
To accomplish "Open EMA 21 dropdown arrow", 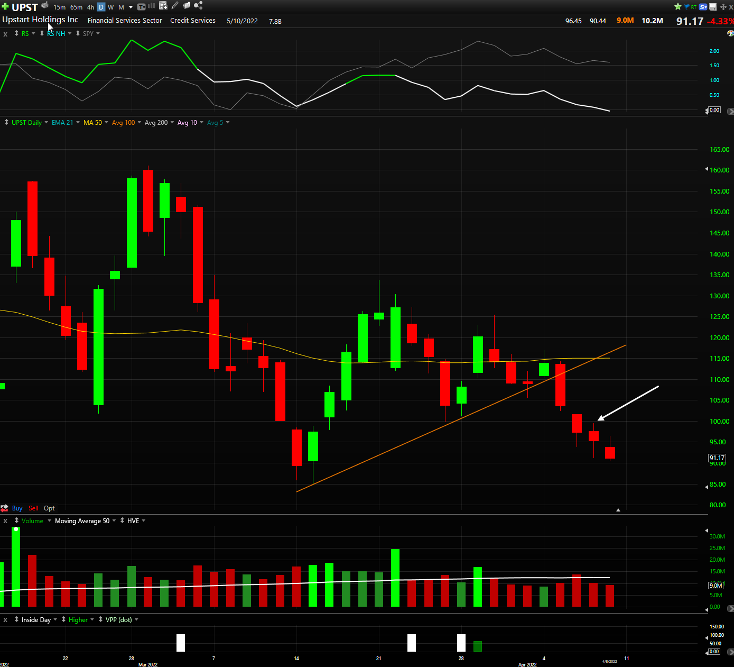I will pos(78,122).
